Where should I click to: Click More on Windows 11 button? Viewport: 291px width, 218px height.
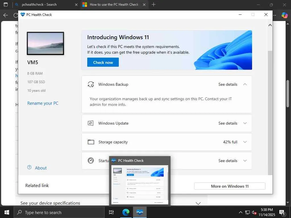pos(230,186)
